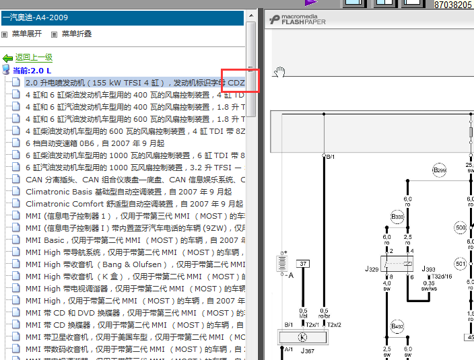The height and width of the screenshot is (360, 474).
Task: Open MMI High 带导航系统 entry
Action: pyautogui.click(x=135, y=252)
